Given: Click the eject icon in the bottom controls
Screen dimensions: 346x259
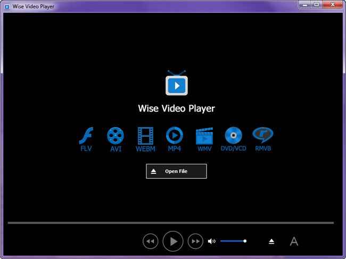Looking at the screenshot, I should click(271, 241).
